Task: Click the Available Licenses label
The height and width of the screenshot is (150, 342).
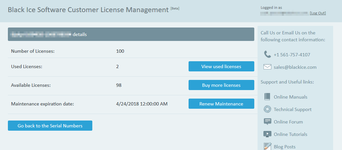Action: [31, 85]
